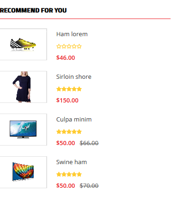Image resolution: width=171 pixels, height=204 pixels.
Task: Click the first star of Sirloin shore rating
Action: [59, 89]
